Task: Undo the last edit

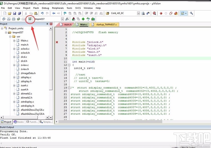Action: (42, 13)
